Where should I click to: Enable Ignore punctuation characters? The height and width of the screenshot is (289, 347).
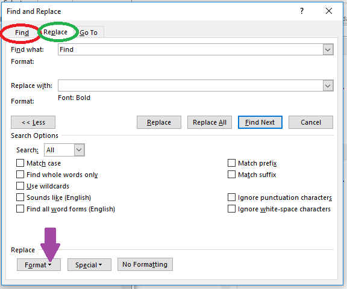(231, 197)
